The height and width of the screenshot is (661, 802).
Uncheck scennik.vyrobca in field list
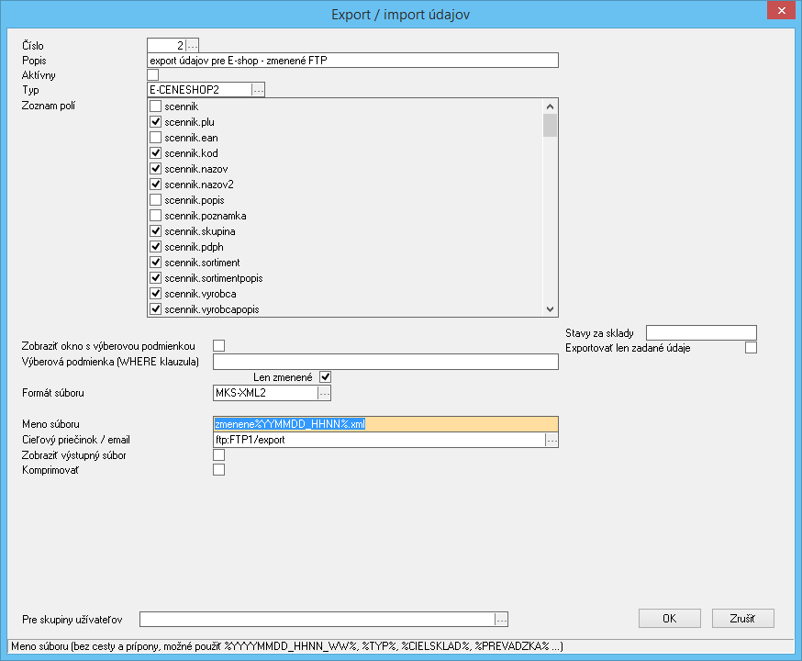156,294
